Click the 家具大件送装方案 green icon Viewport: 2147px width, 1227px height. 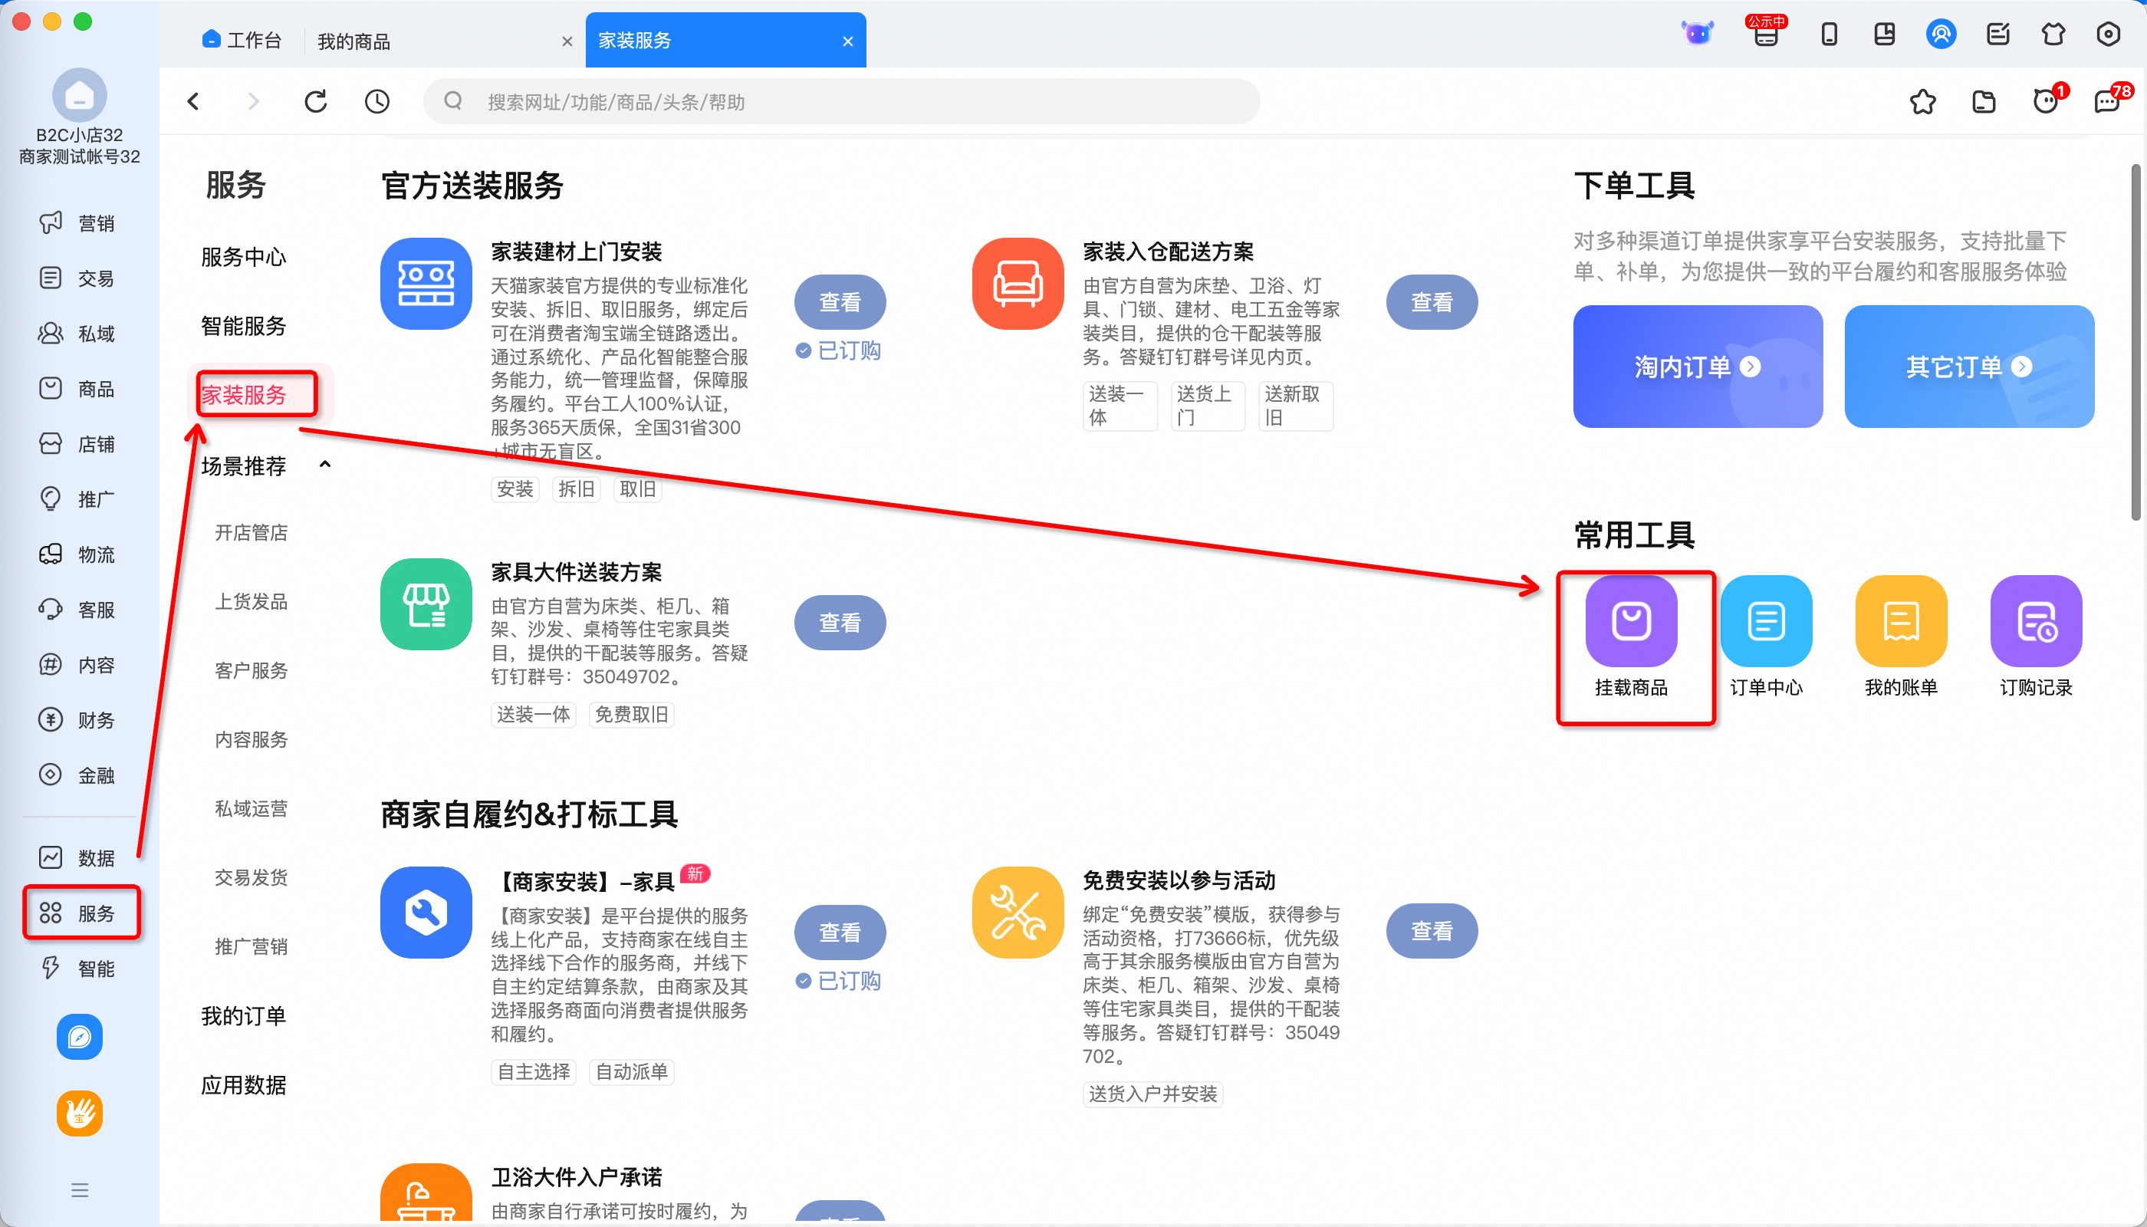[x=426, y=604]
